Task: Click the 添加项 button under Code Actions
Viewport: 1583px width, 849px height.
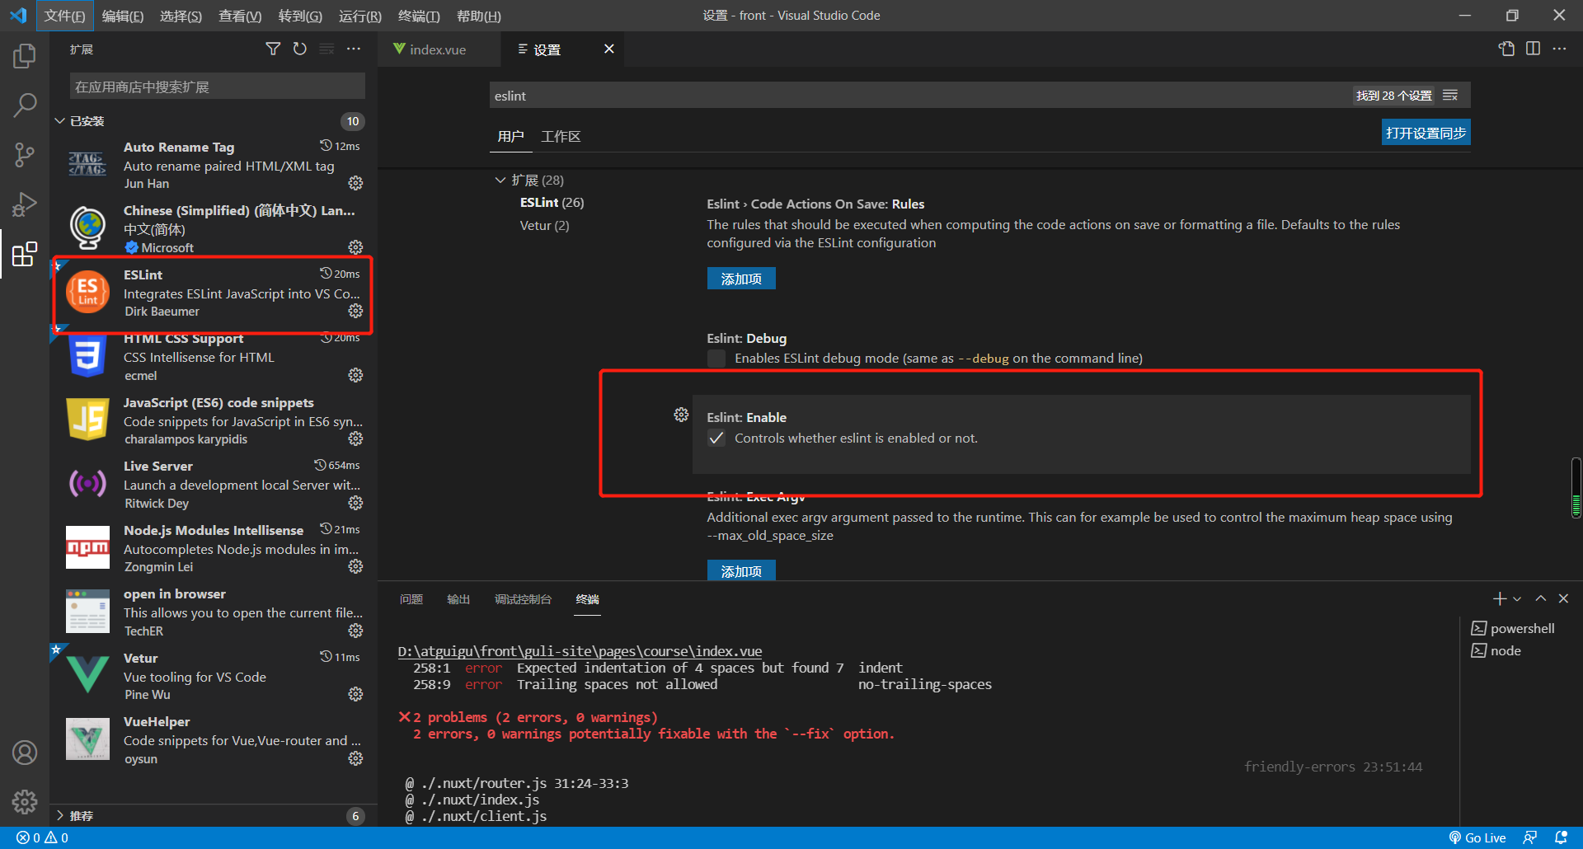Action: pyautogui.click(x=740, y=278)
